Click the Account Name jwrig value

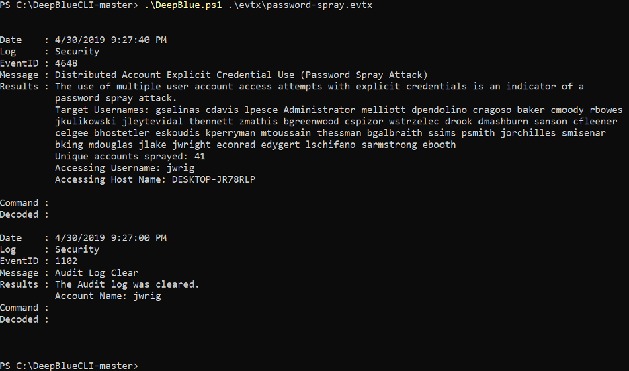point(147,296)
